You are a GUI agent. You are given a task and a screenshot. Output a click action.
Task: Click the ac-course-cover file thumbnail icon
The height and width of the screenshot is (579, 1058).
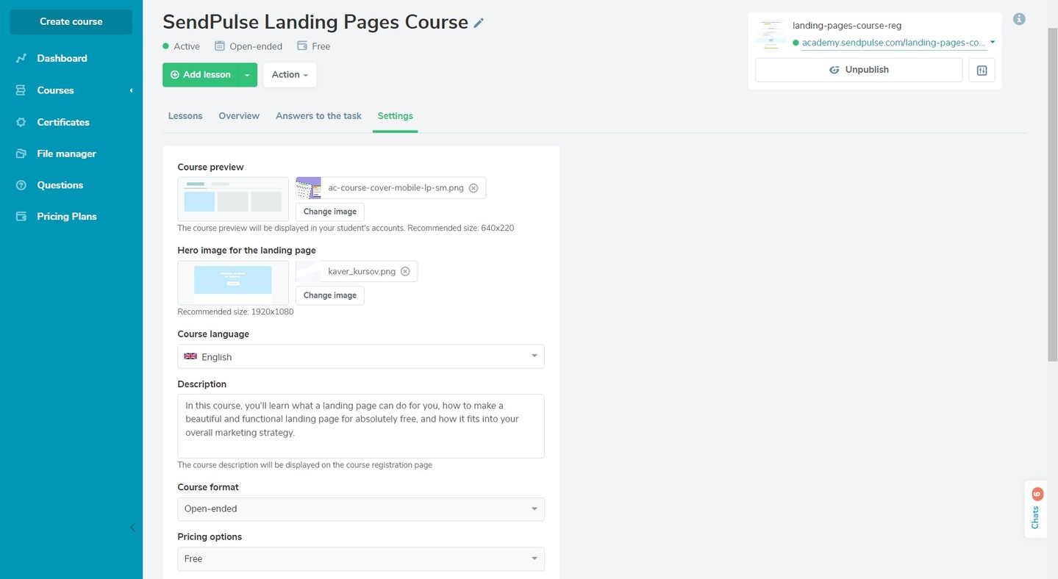coord(309,188)
